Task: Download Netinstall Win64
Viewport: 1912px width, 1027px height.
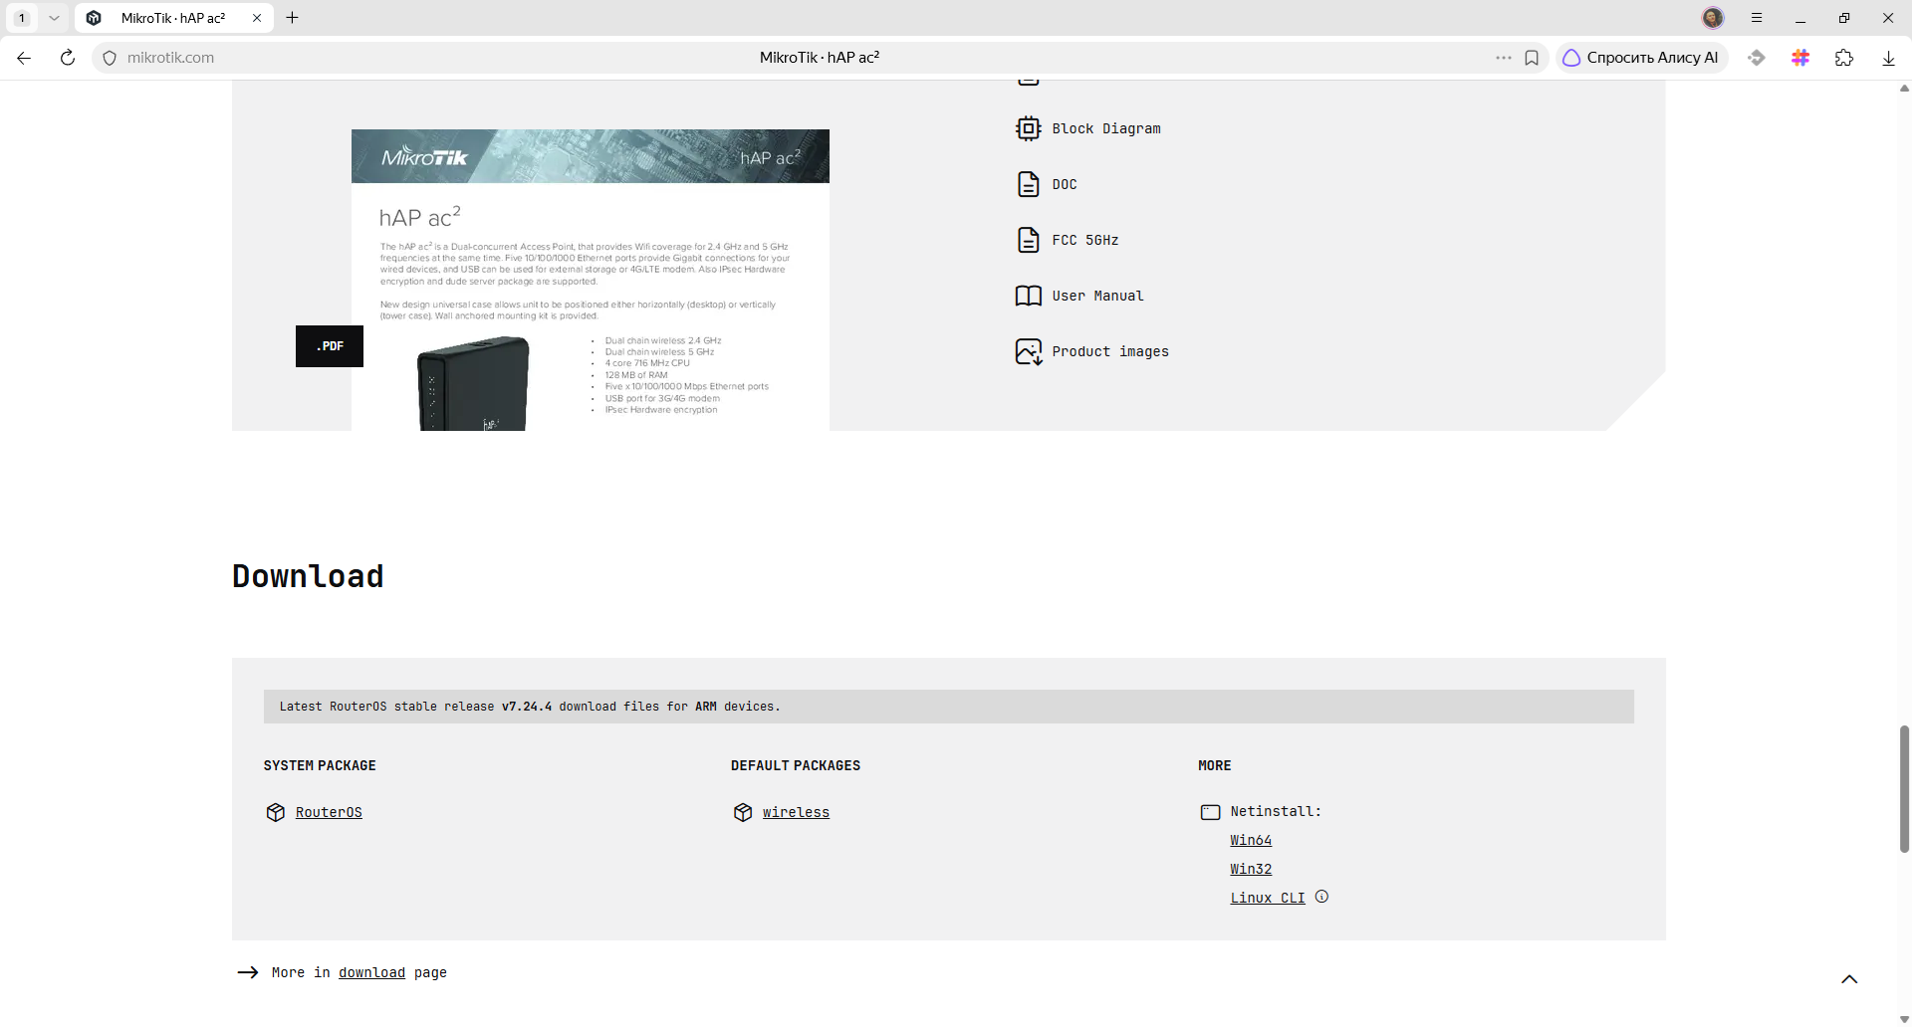Action: 1251,840
